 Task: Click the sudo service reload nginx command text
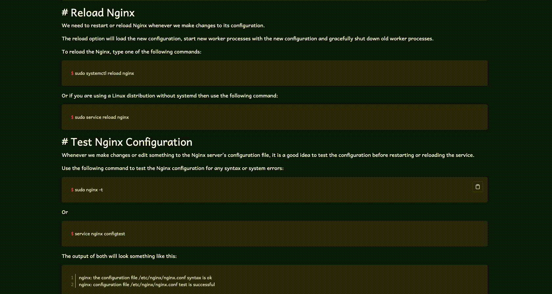[x=102, y=117]
